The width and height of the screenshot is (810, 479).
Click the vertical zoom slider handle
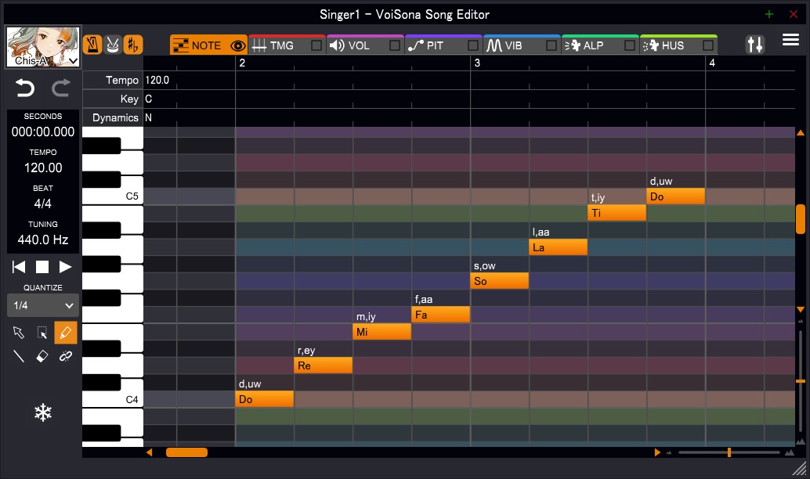pyautogui.click(x=800, y=381)
